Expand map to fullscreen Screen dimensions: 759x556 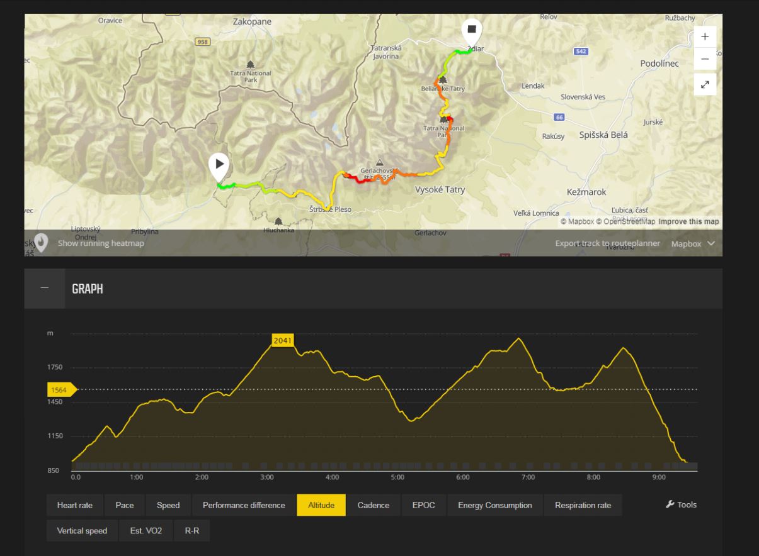(705, 84)
